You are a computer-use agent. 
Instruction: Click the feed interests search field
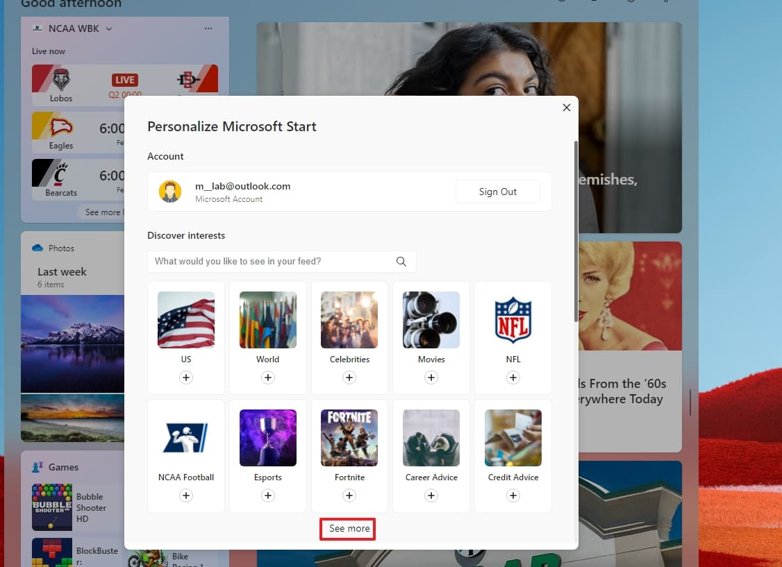pos(271,262)
